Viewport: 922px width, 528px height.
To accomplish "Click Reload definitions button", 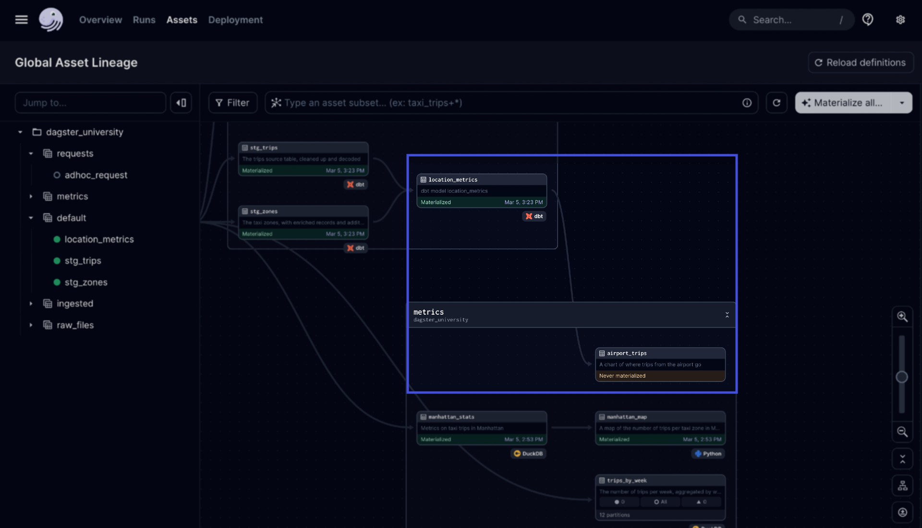I will click(861, 62).
